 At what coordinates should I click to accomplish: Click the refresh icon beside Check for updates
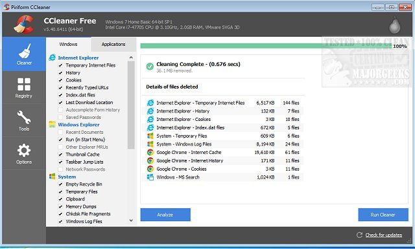359,235
